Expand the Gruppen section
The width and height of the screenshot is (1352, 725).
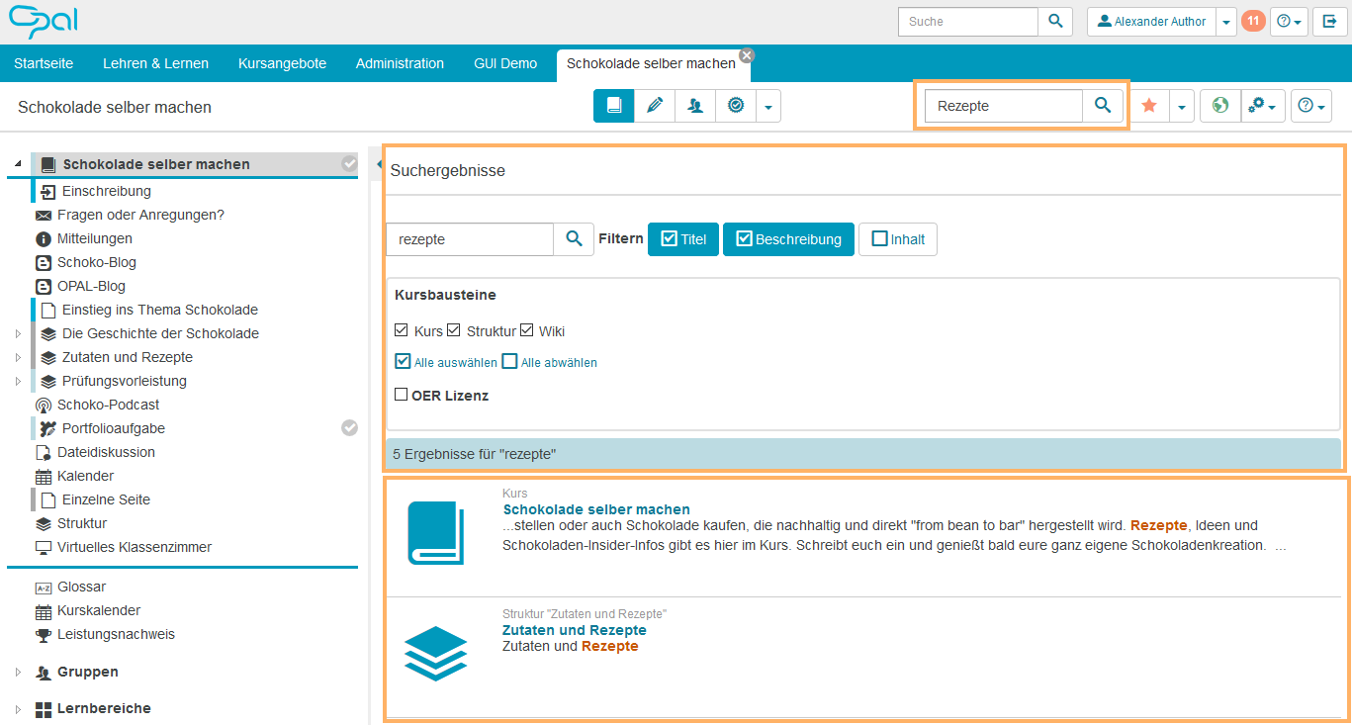coord(18,673)
